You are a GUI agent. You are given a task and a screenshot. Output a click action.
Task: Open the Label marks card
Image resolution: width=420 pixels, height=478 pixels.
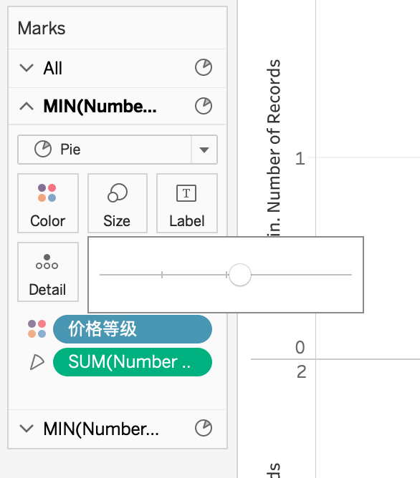pos(187,203)
